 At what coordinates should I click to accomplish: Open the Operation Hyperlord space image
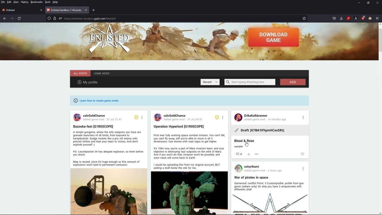tap(189, 193)
